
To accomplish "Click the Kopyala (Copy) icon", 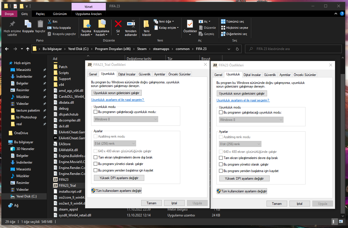I will (x=28, y=27).
